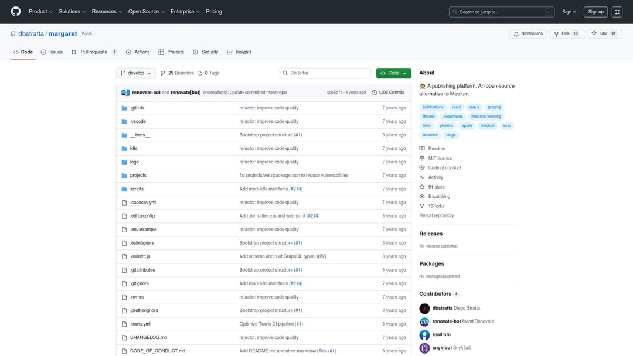
Task: Switch to the Projects tab
Action: tap(171, 52)
